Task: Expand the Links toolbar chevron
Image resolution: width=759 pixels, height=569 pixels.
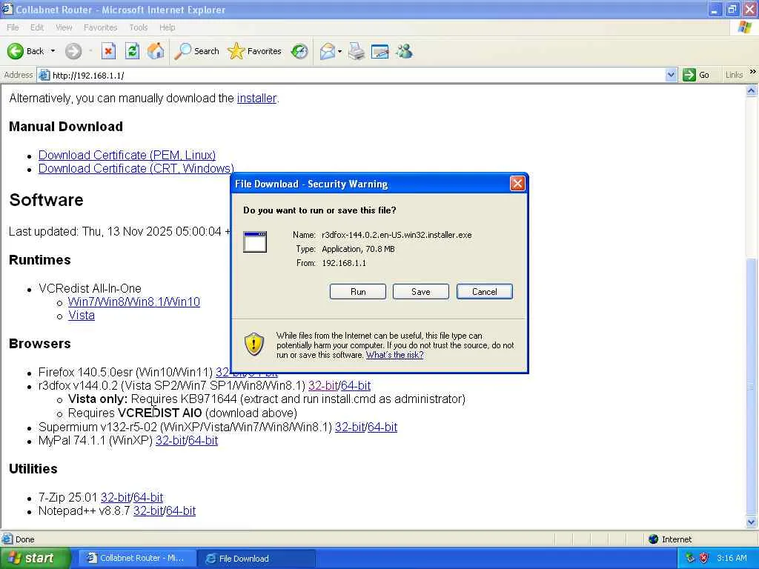Action: pyautogui.click(x=752, y=72)
